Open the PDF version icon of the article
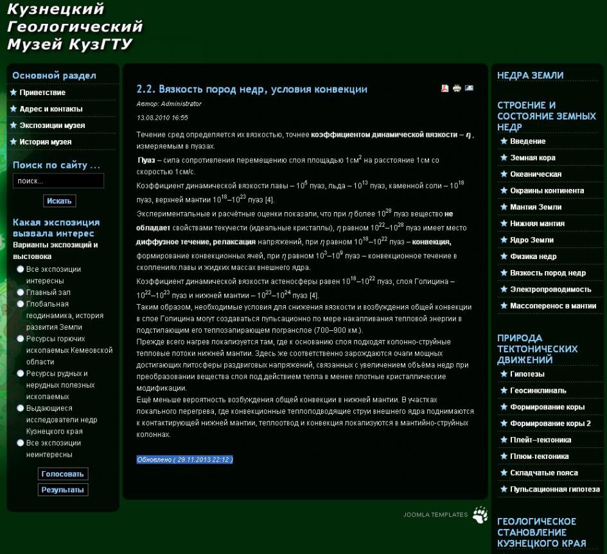Image resolution: width=607 pixels, height=554 pixels. pyautogui.click(x=444, y=89)
